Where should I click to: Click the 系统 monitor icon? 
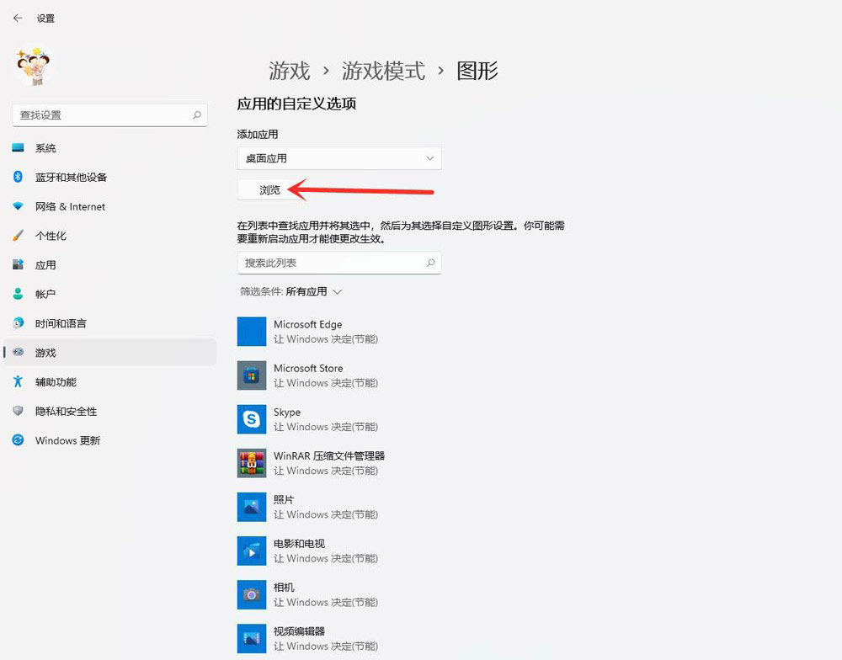(18, 147)
